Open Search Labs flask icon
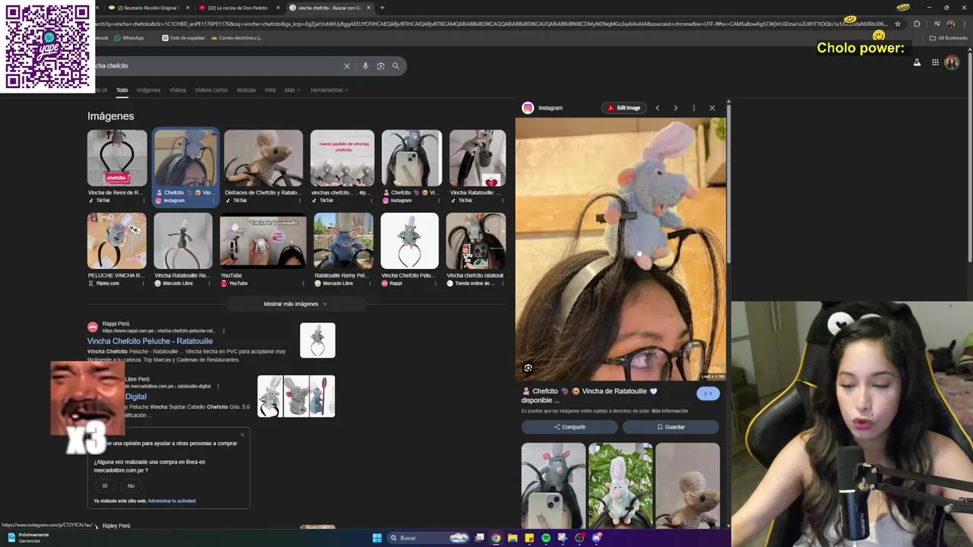The image size is (973, 547). click(x=917, y=62)
